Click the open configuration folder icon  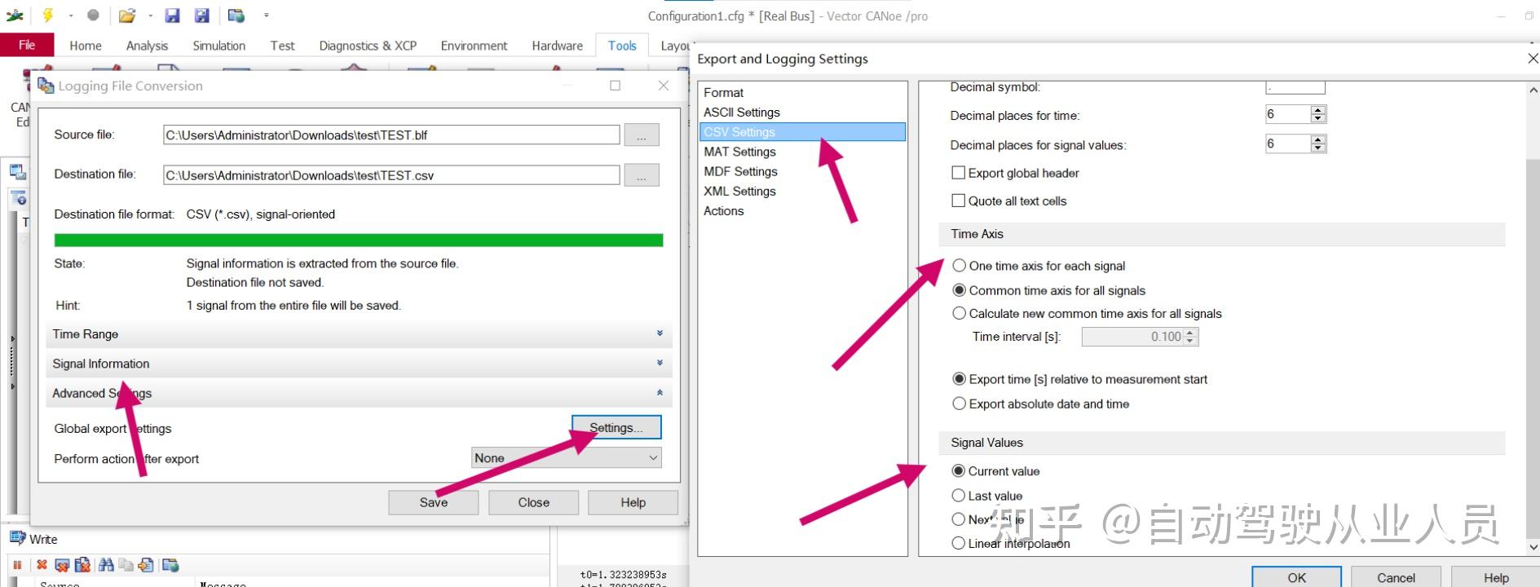coord(126,15)
